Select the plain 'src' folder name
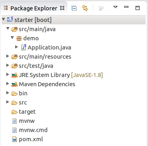This screenshot has width=148, height=146. pyautogui.click(x=23, y=103)
